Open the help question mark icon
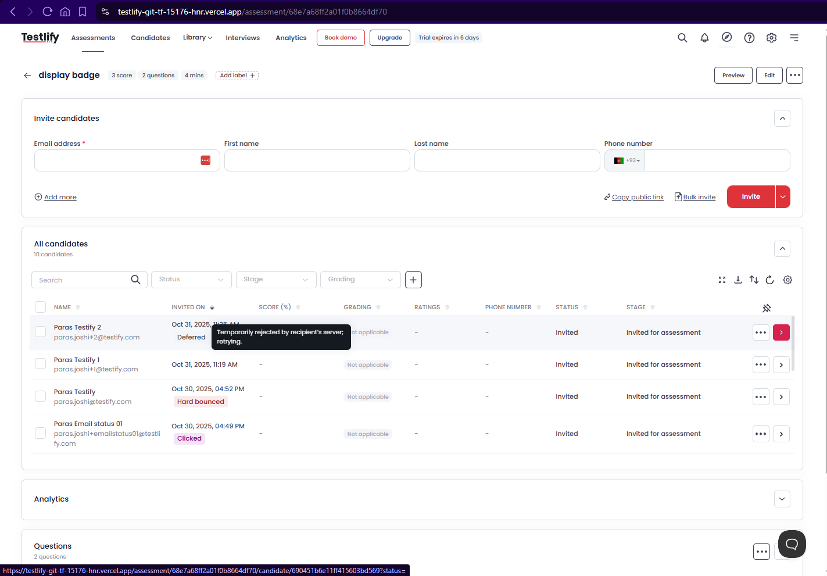 click(749, 38)
